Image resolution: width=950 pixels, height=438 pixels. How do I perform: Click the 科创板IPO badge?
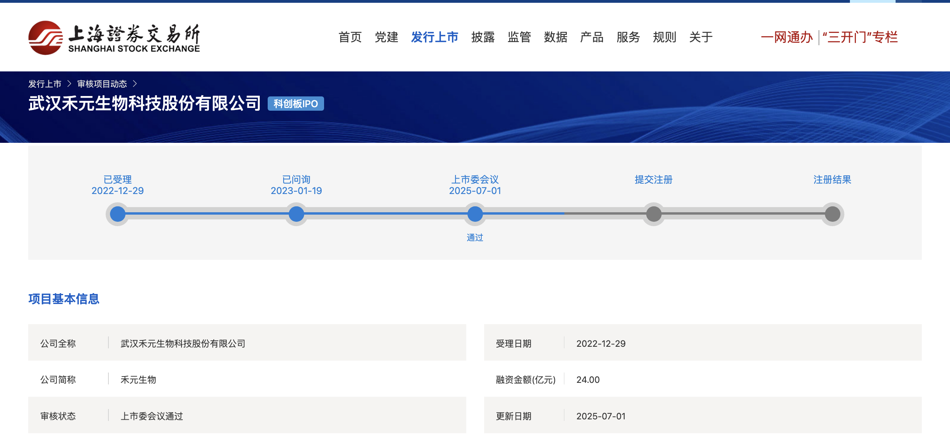[295, 104]
